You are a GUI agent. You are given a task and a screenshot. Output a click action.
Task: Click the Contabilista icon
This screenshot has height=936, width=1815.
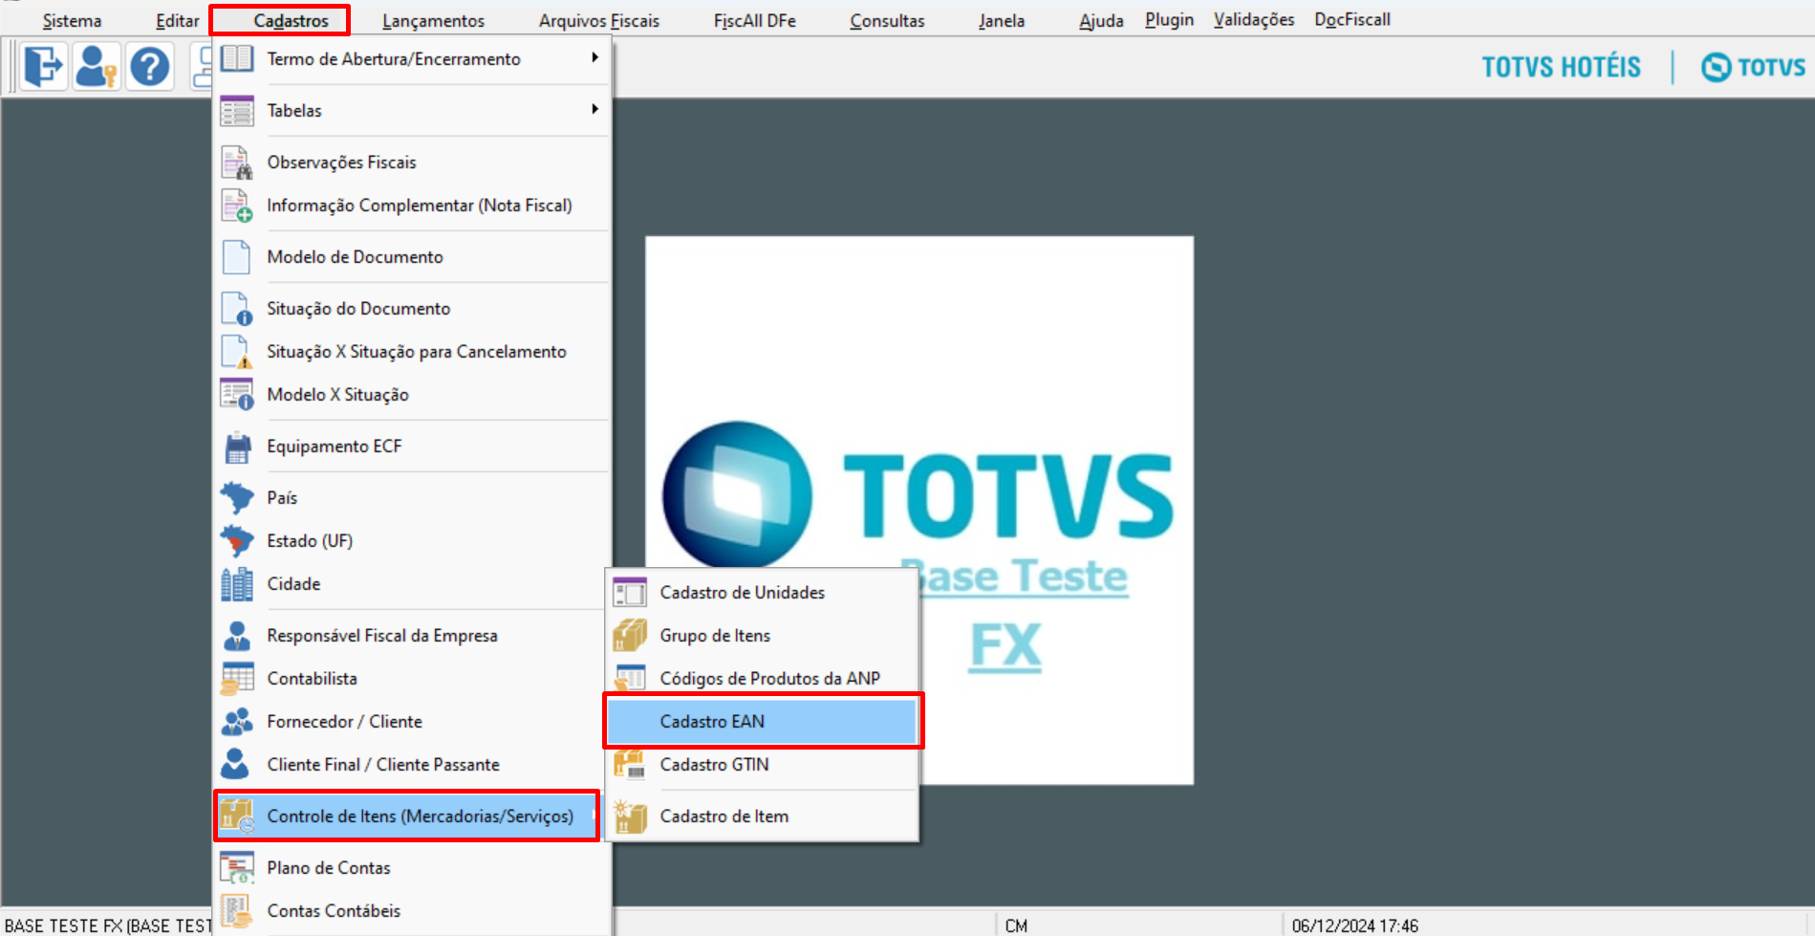[x=237, y=679]
